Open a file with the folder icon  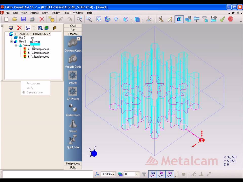tap(15, 19)
